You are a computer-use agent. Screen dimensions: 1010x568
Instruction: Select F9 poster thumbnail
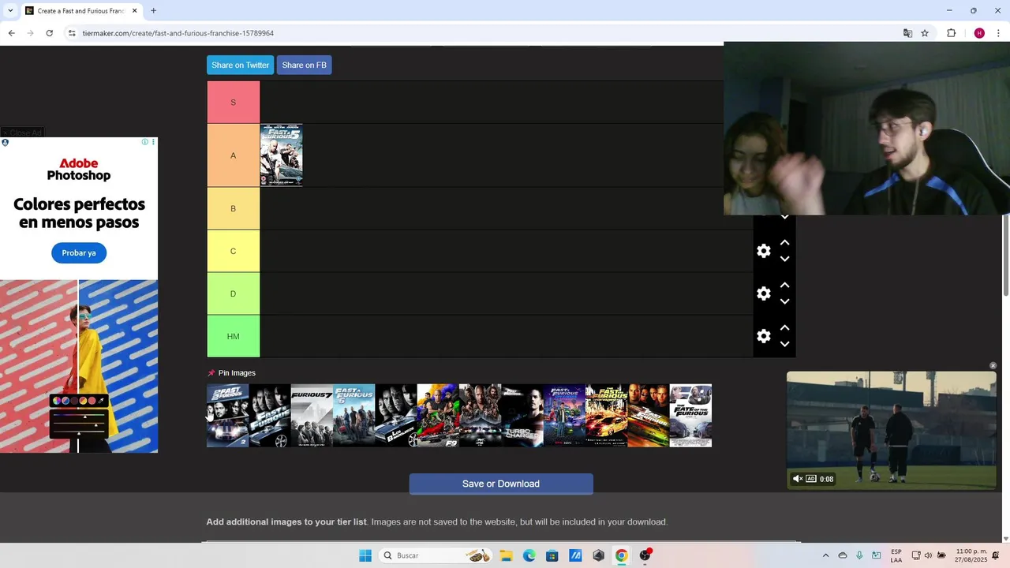(438, 416)
